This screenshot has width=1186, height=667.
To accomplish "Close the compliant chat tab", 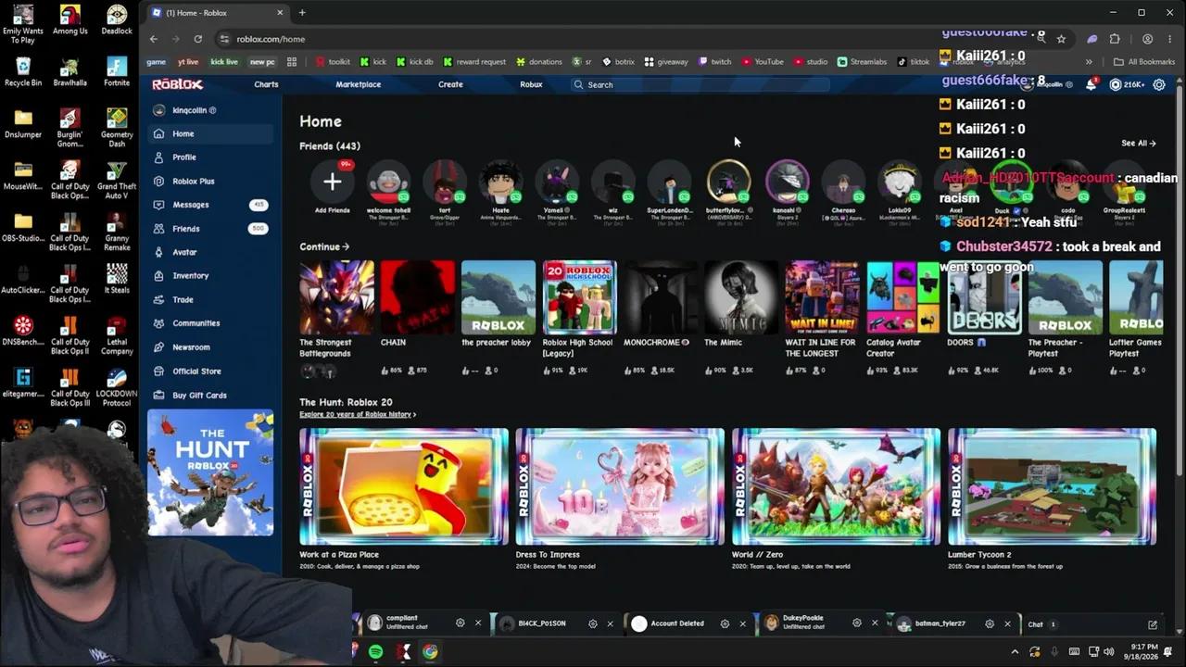I will [478, 623].
